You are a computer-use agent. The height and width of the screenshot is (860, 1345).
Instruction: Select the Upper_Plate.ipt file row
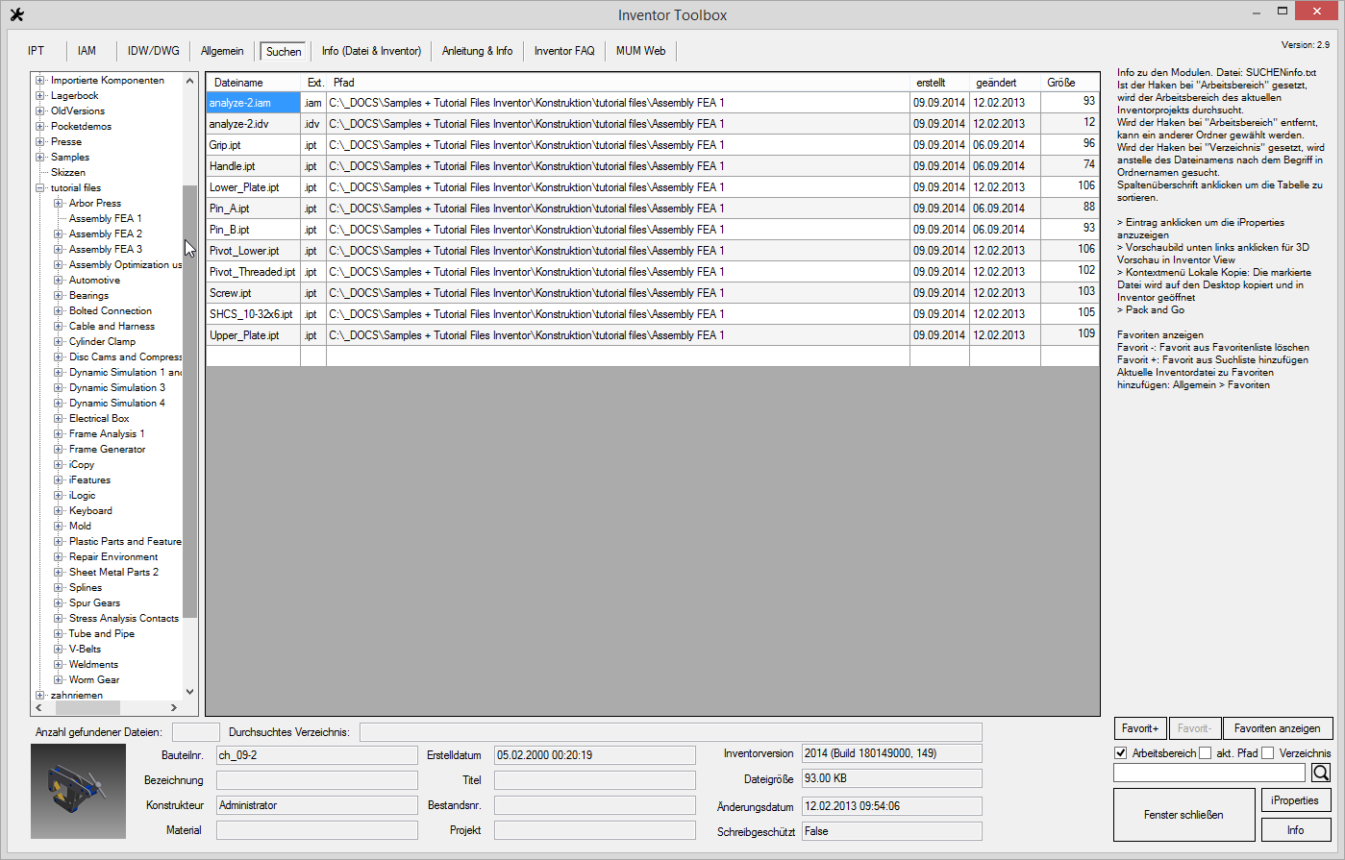(x=653, y=335)
